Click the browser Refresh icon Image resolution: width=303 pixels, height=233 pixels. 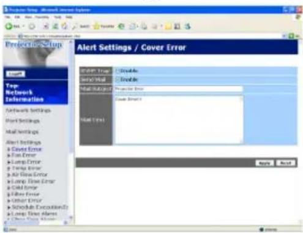[55, 26]
